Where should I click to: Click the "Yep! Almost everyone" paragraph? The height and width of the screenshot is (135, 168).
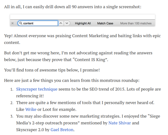coord(82,39)
